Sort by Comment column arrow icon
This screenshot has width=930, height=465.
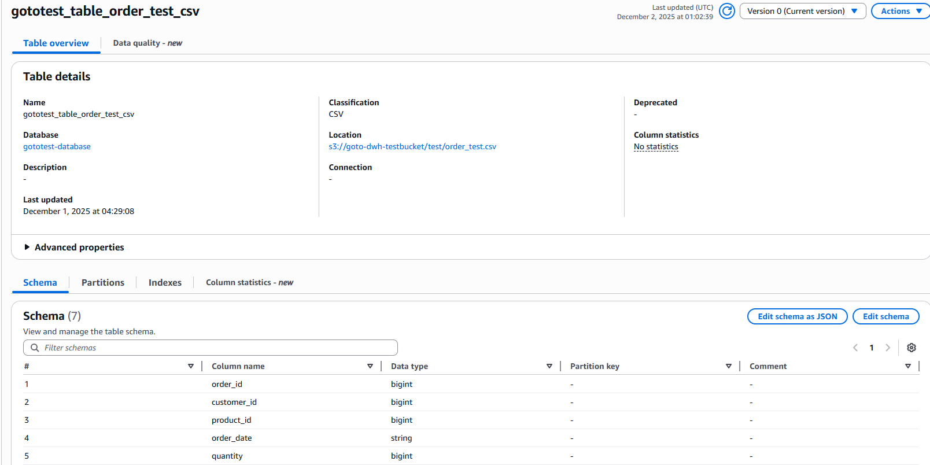point(908,366)
